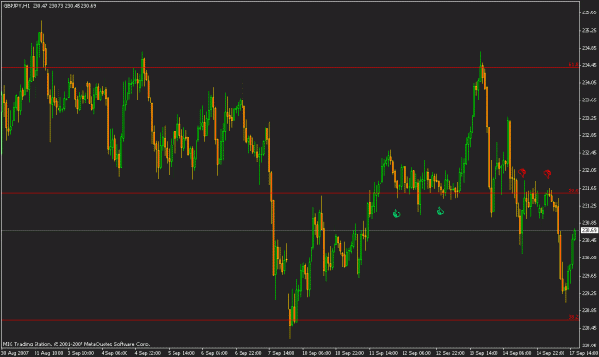Click the 234.05 price scale label
599x357 pixels.
pos(589,82)
